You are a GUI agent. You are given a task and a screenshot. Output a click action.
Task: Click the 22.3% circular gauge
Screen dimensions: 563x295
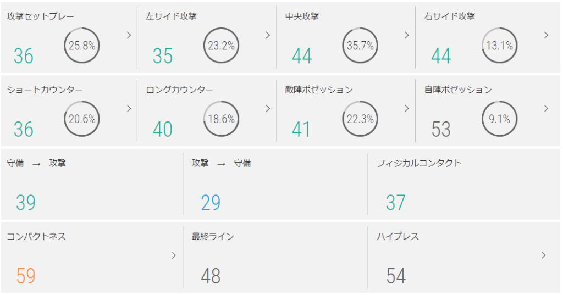pyautogui.click(x=360, y=119)
